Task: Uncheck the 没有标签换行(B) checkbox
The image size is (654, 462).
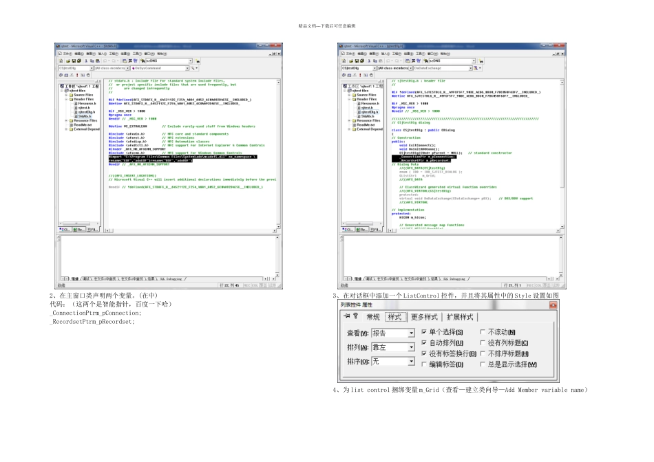Action: coord(424,353)
